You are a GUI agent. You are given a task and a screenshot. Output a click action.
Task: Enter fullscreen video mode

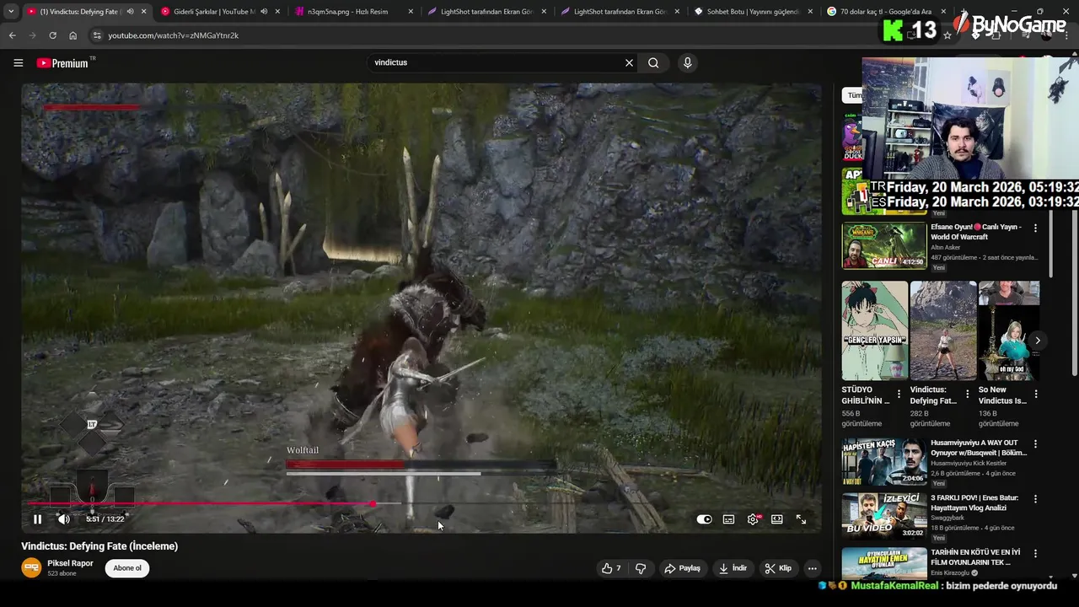pos(801,519)
